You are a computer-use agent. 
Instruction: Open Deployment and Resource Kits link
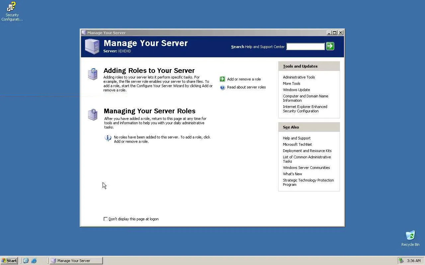[x=307, y=151]
